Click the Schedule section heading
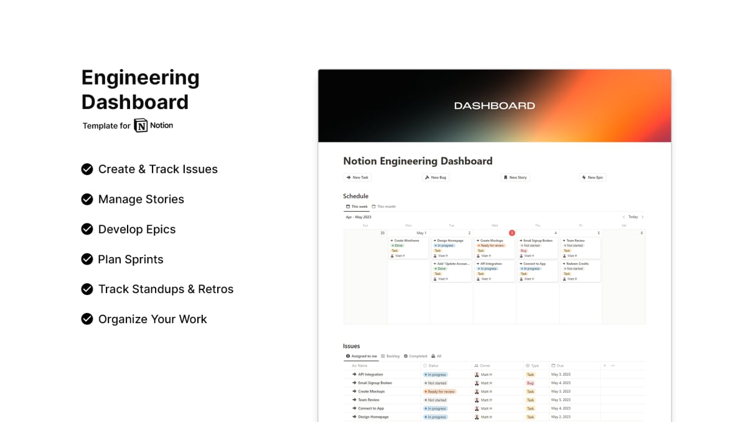 (x=355, y=196)
